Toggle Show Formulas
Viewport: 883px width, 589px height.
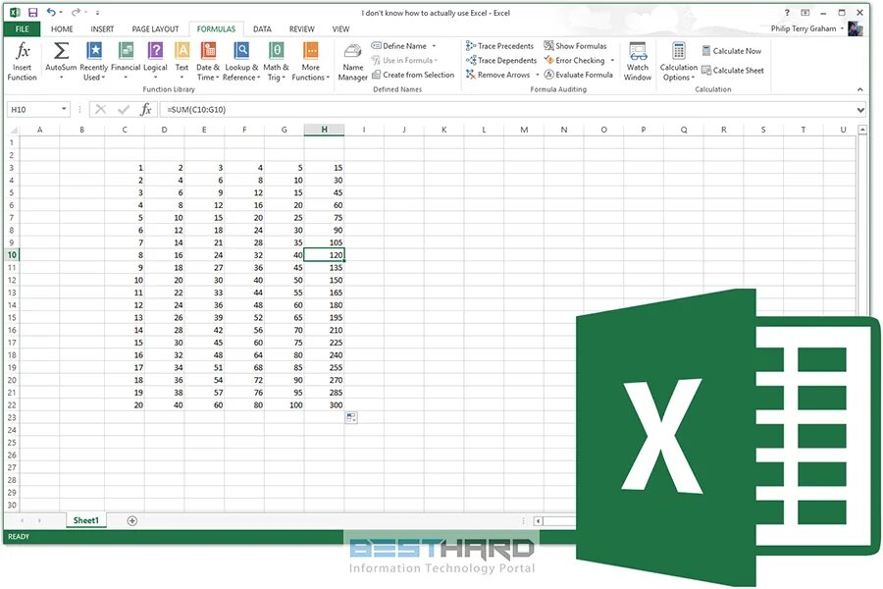click(575, 46)
